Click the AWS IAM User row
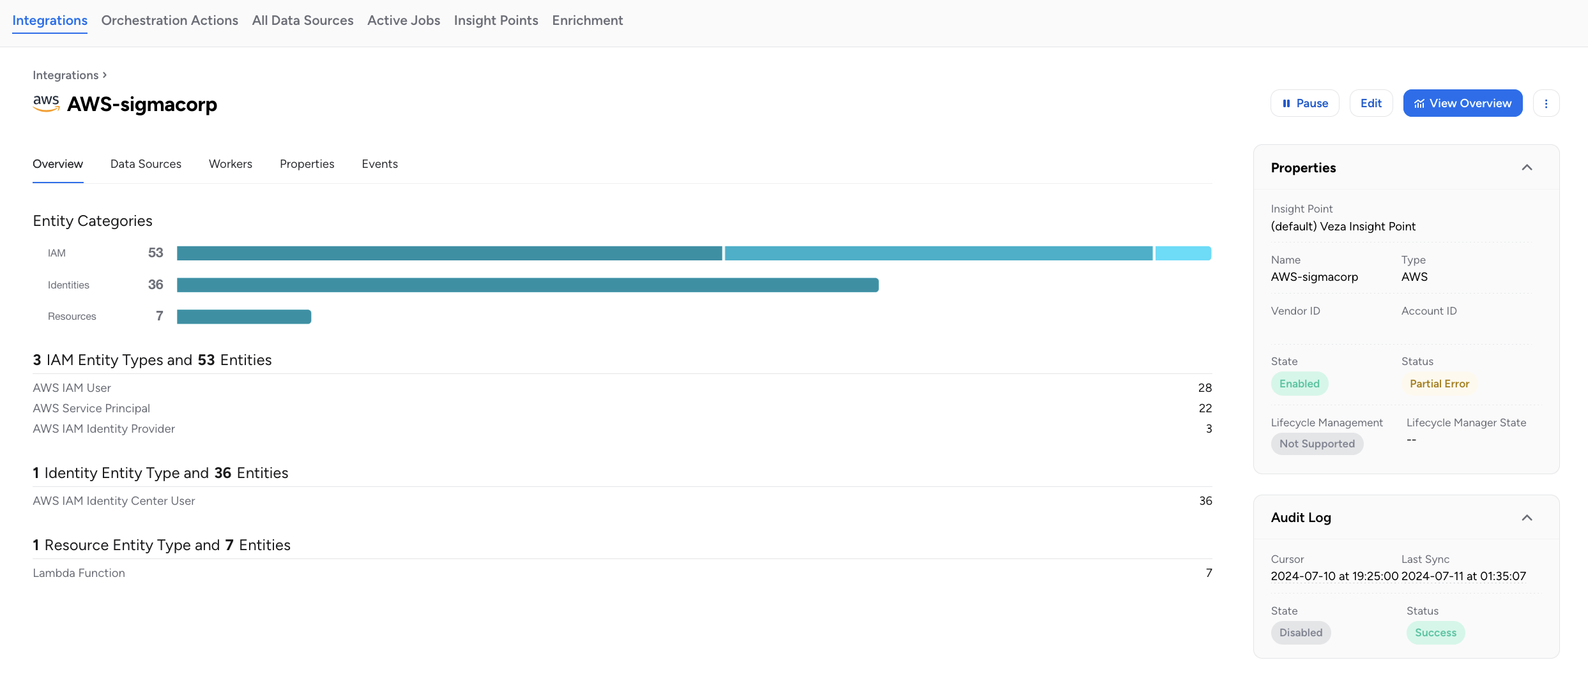Image resolution: width=1588 pixels, height=688 pixels. [622, 388]
